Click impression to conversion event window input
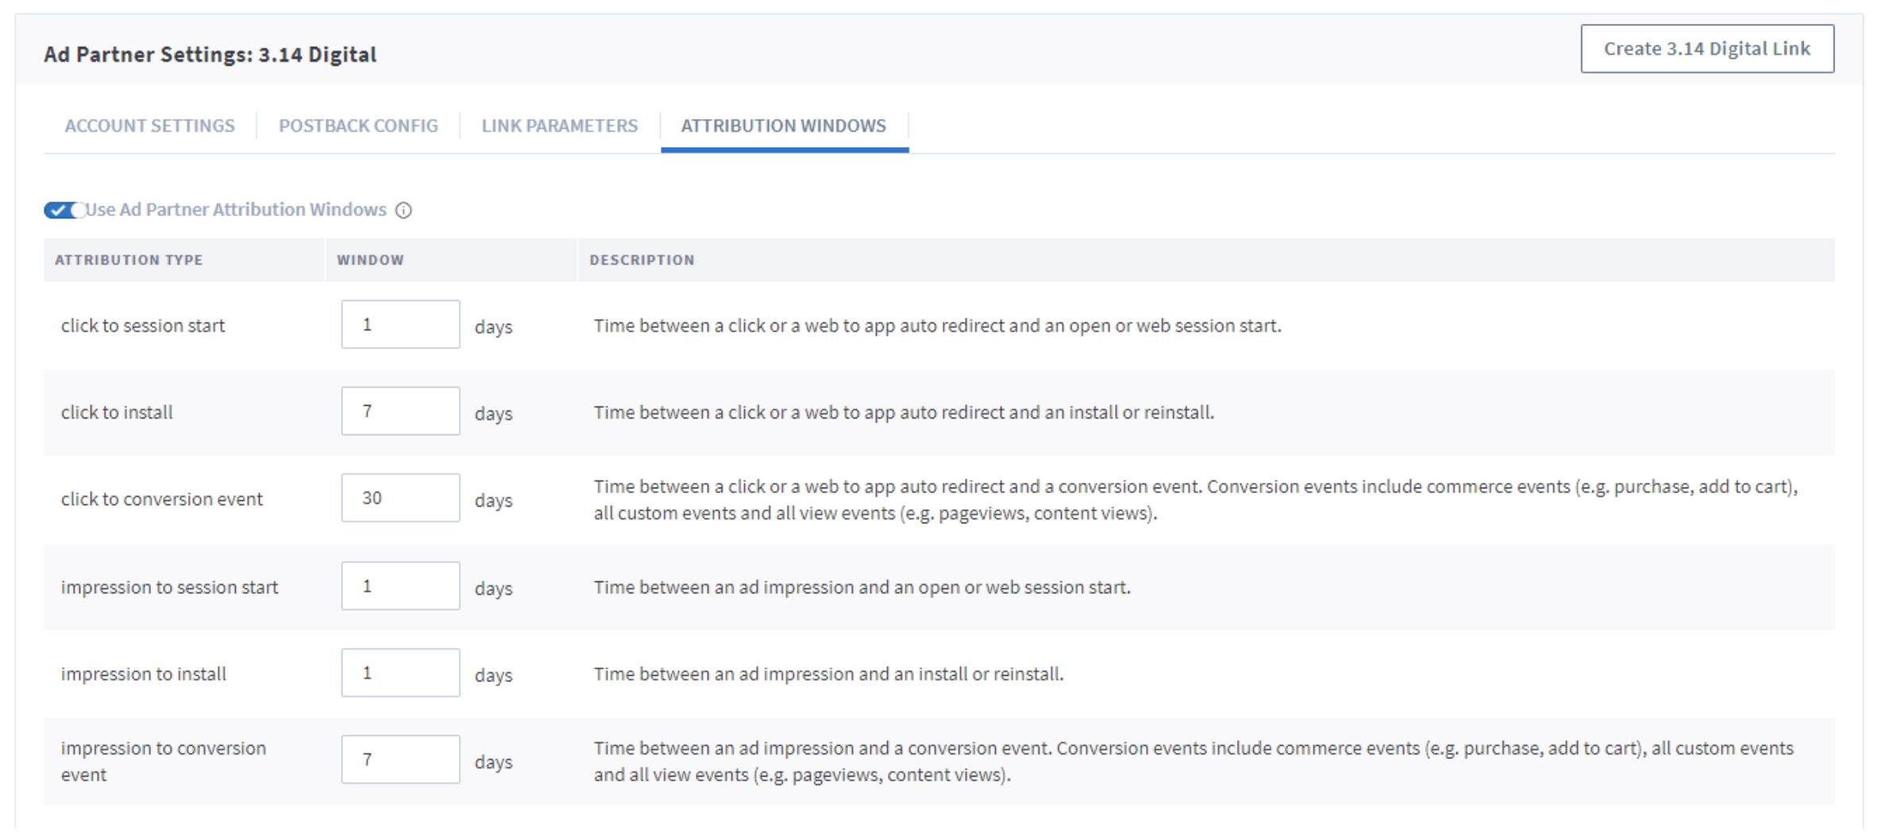The width and height of the screenshot is (1879, 837). click(x=400, y=759)
